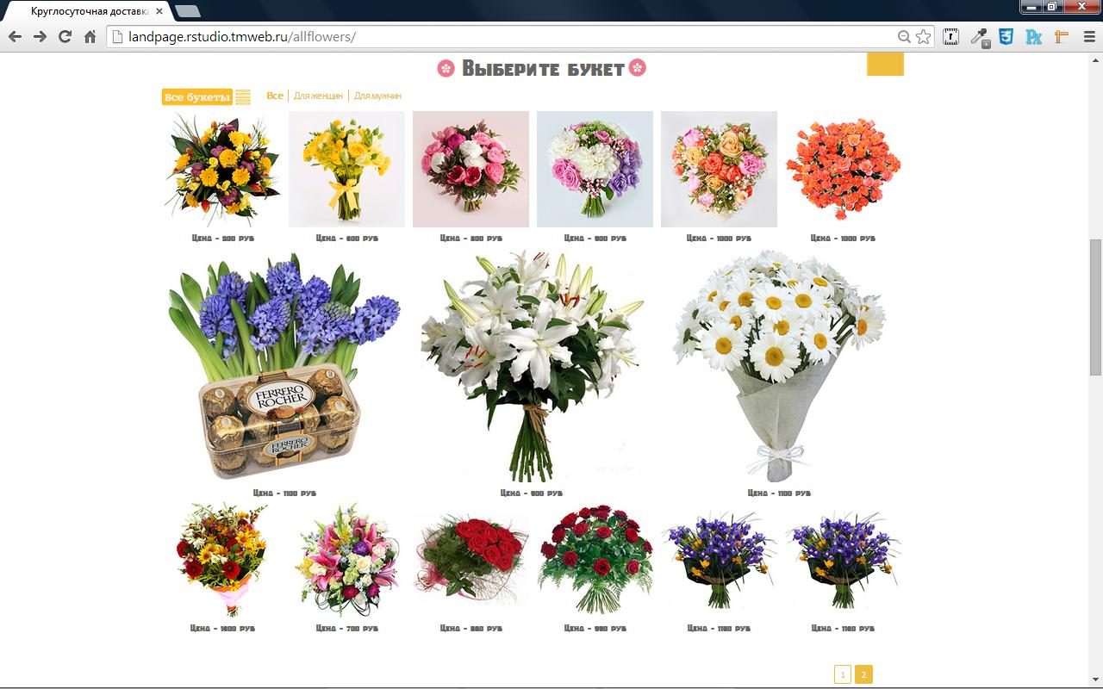Click the scrollbar up arrow

[x=1096, y=59]
